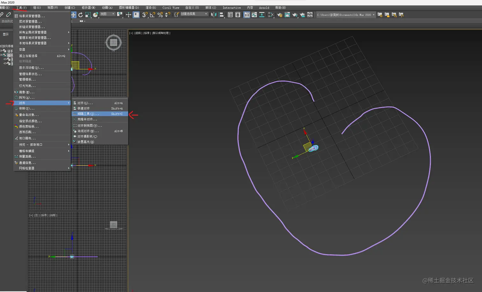482x292 pixels.
Task: Open Render Setup teapot icon
Action: tap(280, 15)
